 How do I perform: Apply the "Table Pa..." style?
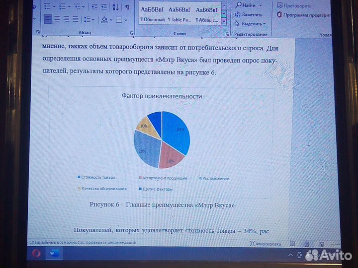tap(179, 15)
